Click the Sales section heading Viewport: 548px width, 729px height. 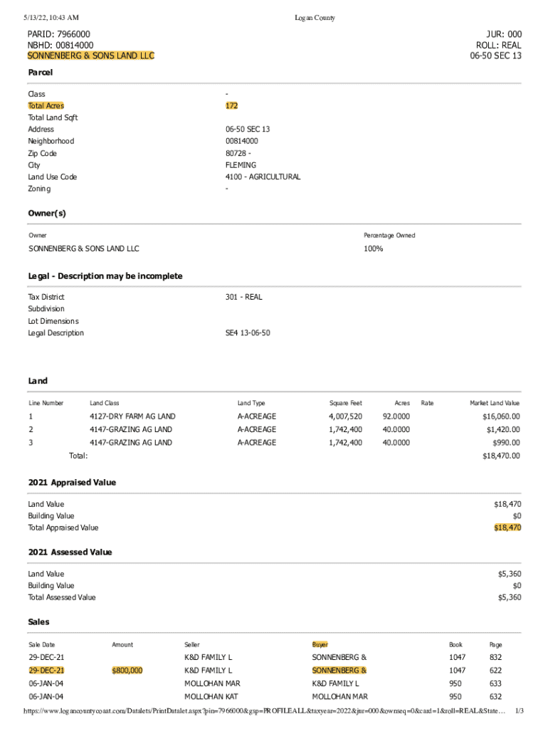point(39,622)
